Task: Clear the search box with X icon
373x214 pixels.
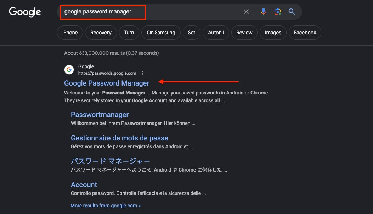Action: click(x=246, y=12)
